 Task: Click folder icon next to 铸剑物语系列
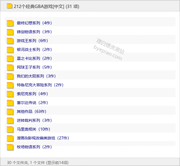pos(10,32)
